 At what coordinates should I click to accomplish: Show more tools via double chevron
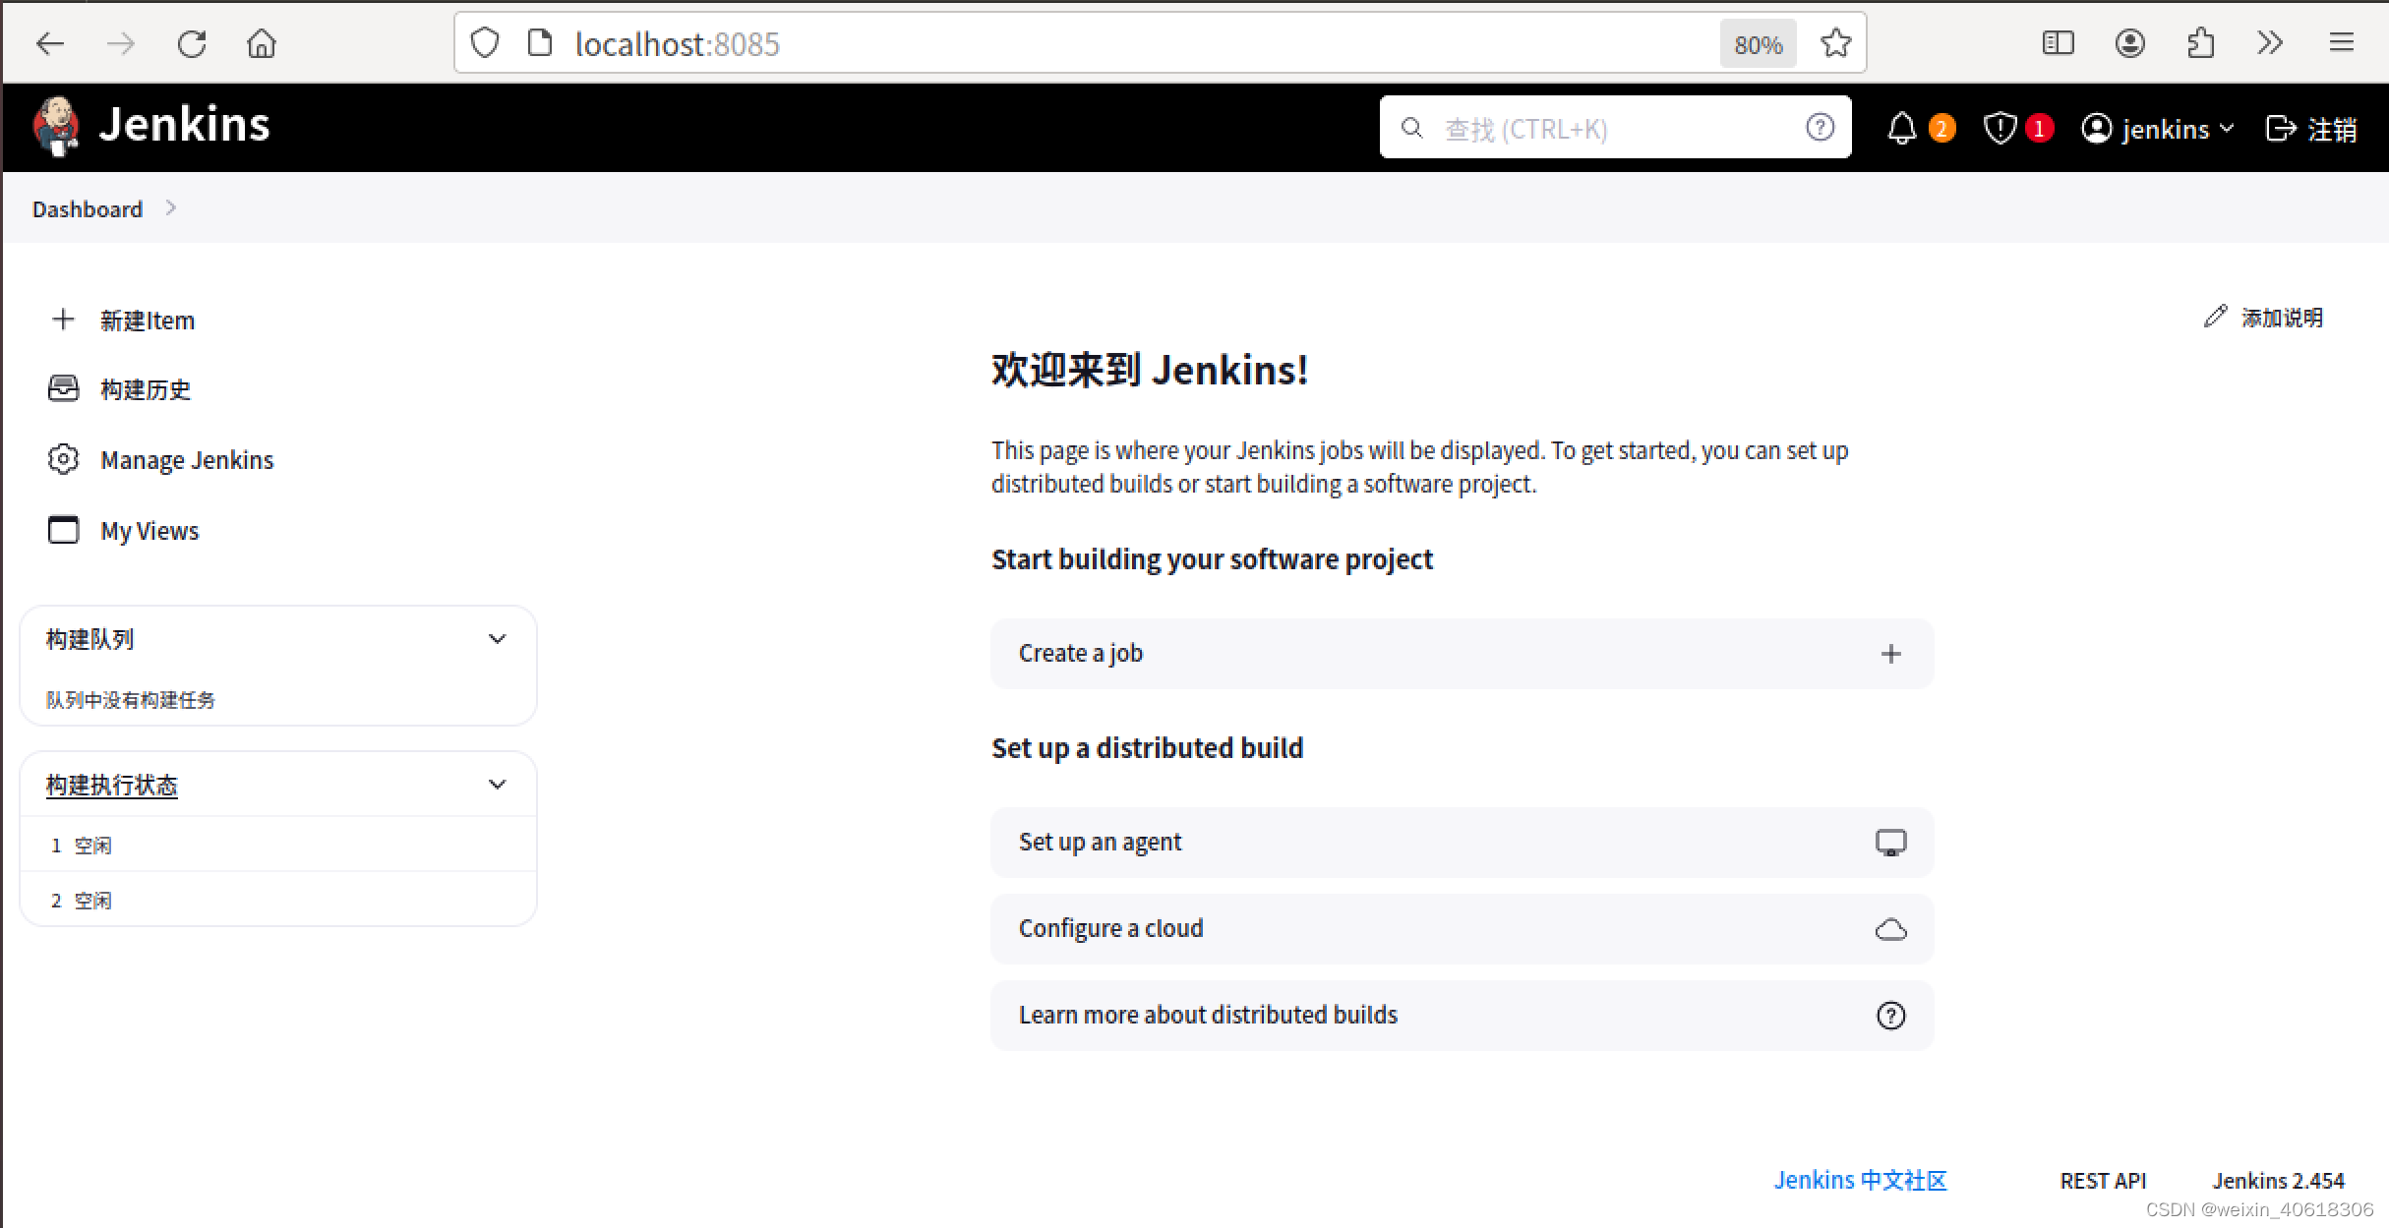(x=2270, y=43)
